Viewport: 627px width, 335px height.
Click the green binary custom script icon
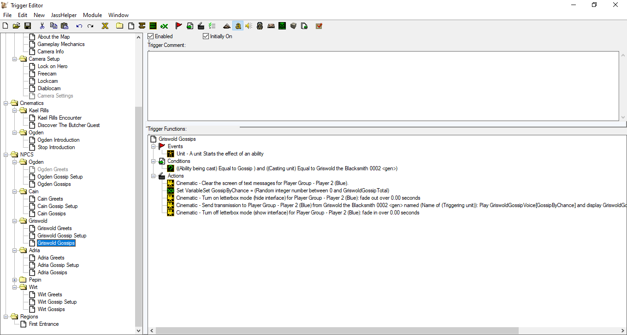click(153, 26)
